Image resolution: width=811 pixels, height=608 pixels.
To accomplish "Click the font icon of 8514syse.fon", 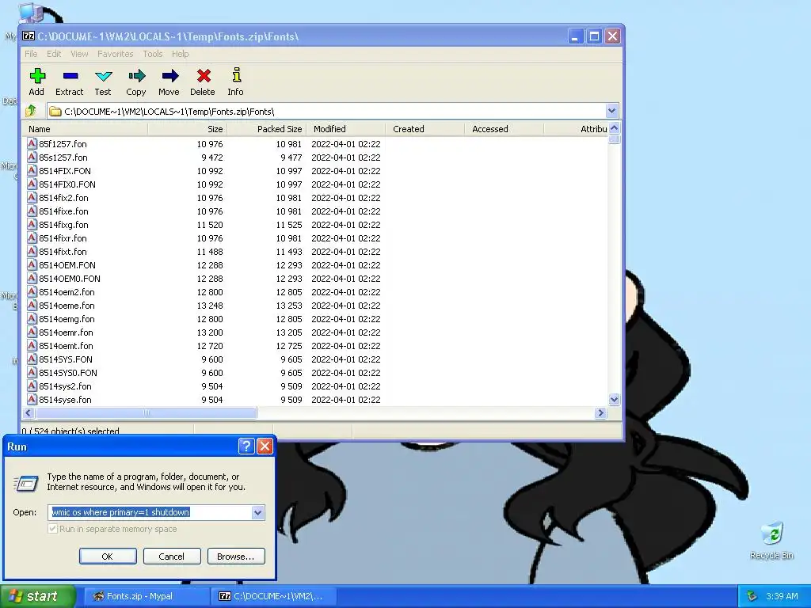I will [x=32, y=399].
